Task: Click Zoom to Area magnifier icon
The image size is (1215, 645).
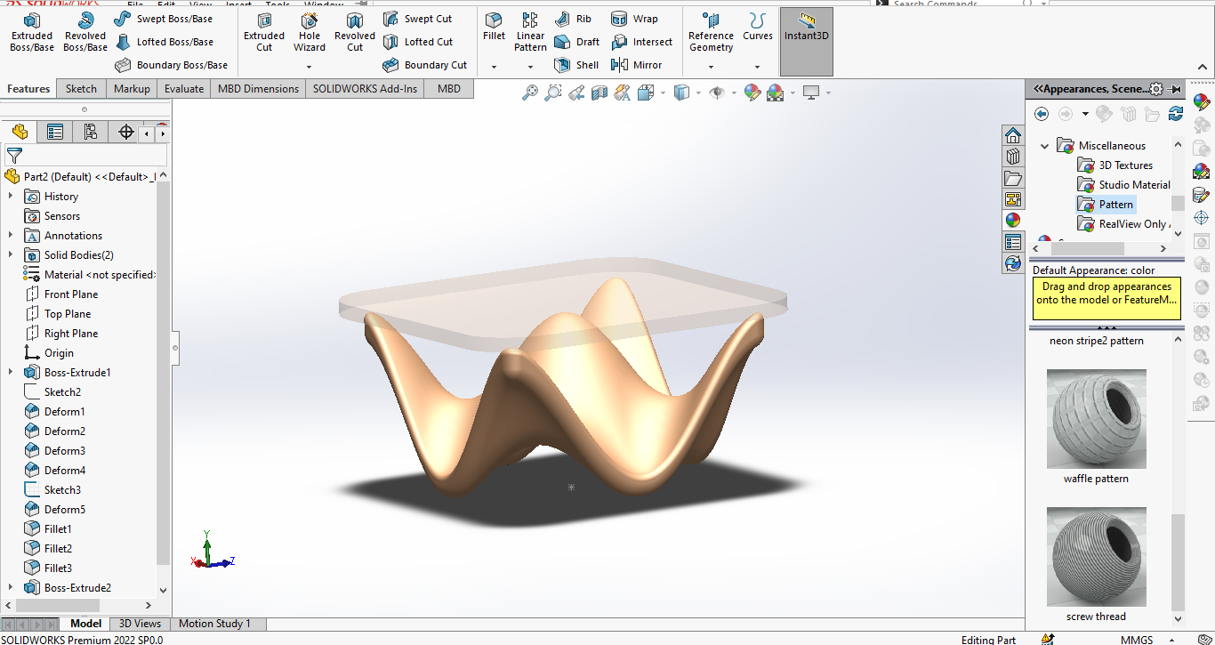Action: coord(553,92)
